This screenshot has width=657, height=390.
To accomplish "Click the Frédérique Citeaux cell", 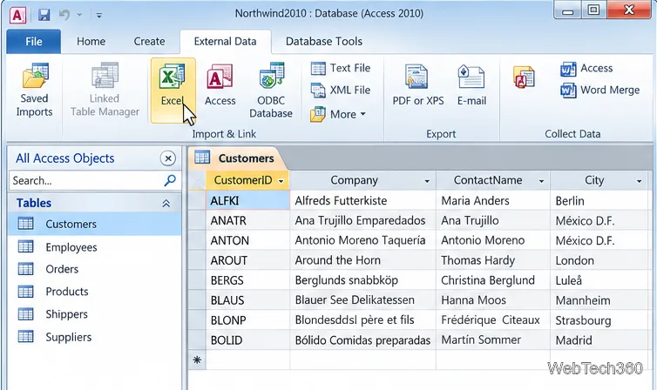I will click(x=493, y=320).
